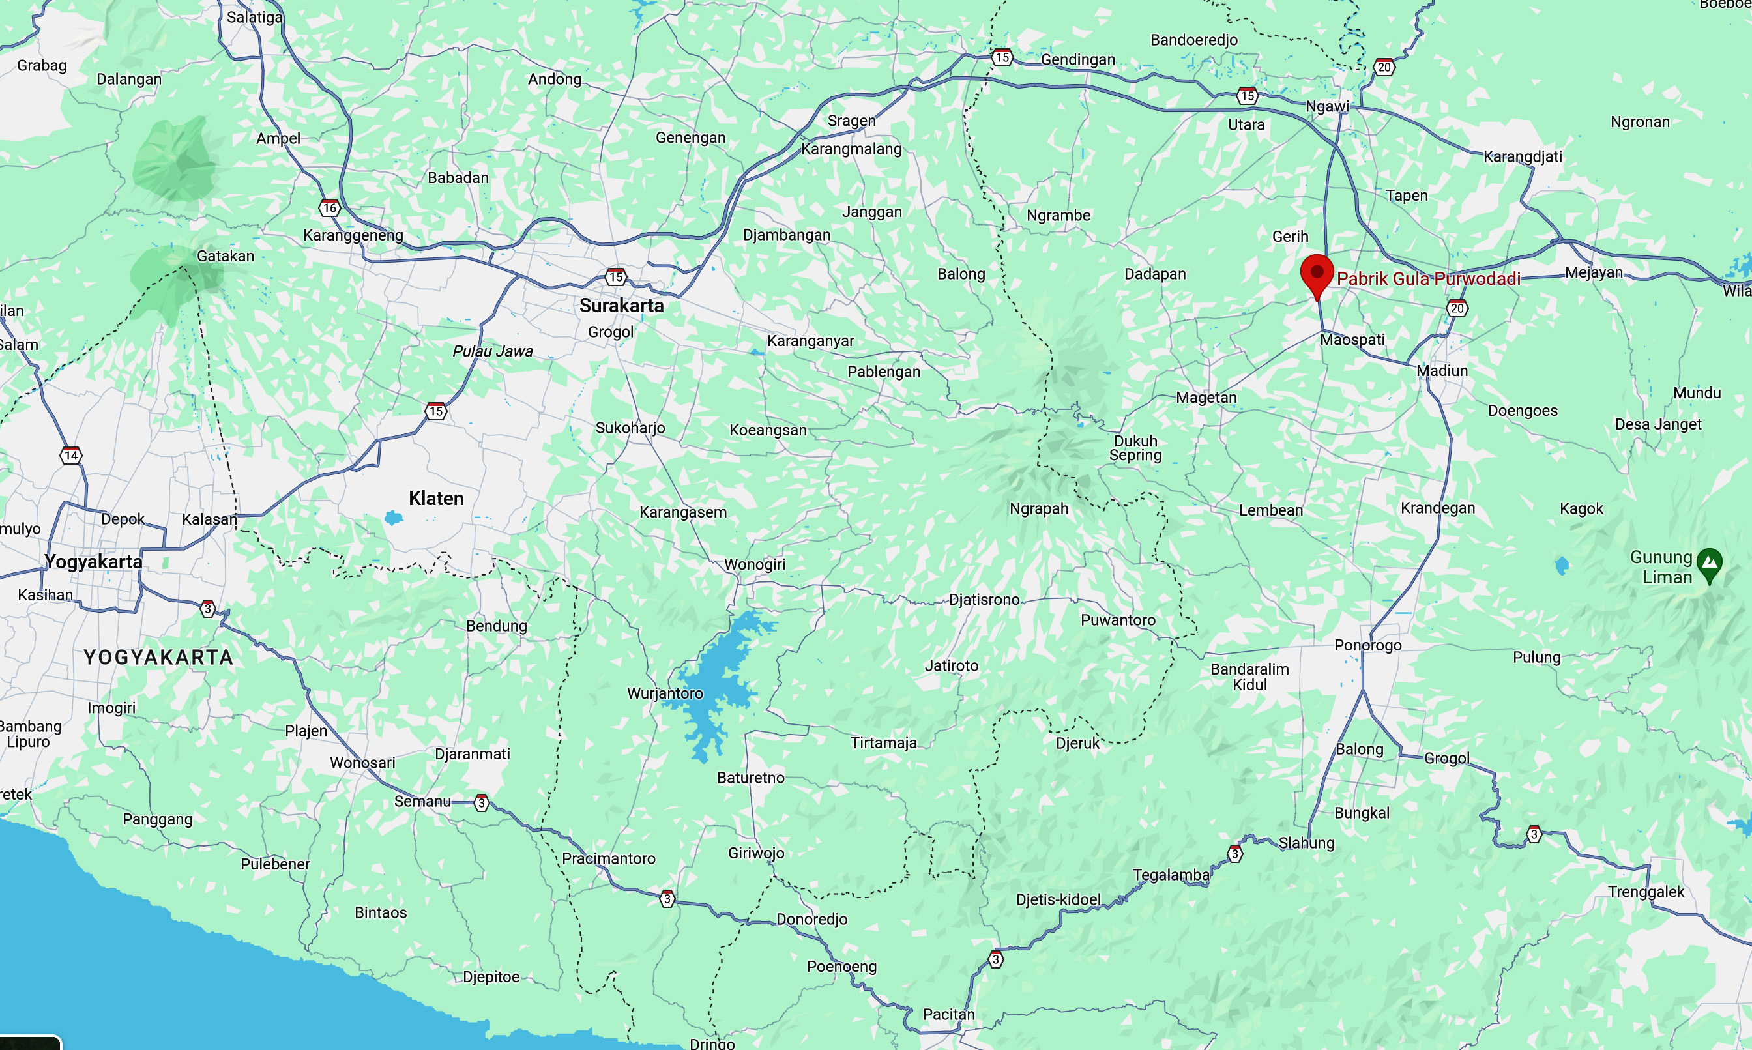This screenshot has width=1752, height=1050.
Task: Open the Pabrik Gula Purwodadi place label
Action: pyautogui.click(x=1429, y=279)
